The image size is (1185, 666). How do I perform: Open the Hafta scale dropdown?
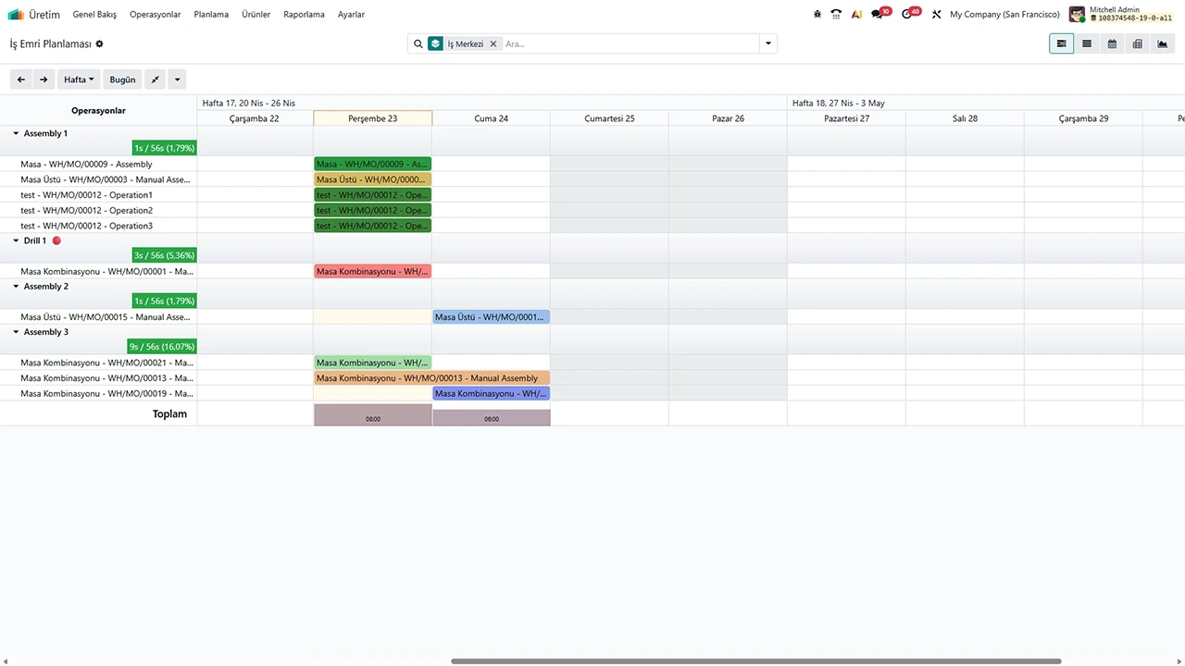coord(79,80)
